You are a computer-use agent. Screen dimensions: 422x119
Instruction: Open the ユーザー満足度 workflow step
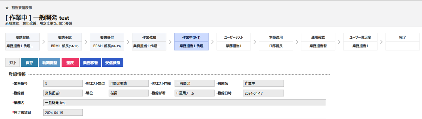coord(360,41)
